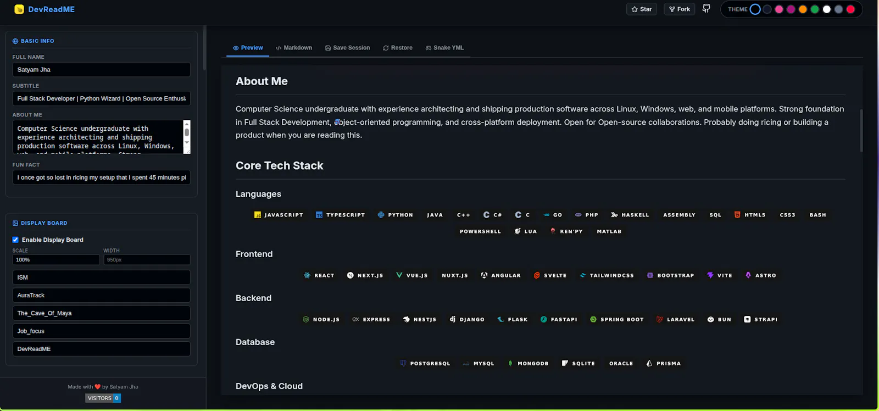Select the magenta theme swatch

pyautogui.click(x=791, y=9)
